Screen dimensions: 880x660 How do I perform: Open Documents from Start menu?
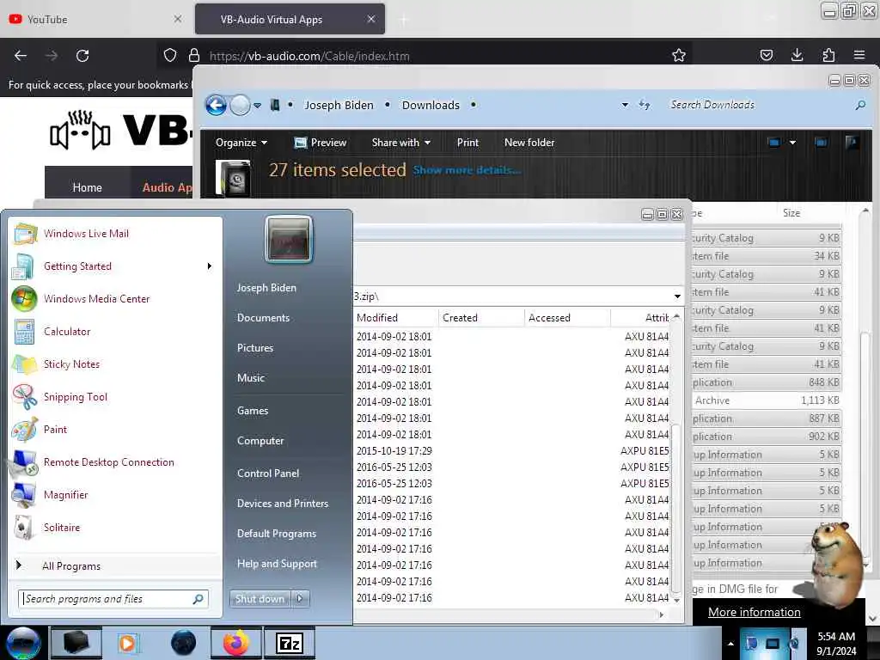pos(263,318)
